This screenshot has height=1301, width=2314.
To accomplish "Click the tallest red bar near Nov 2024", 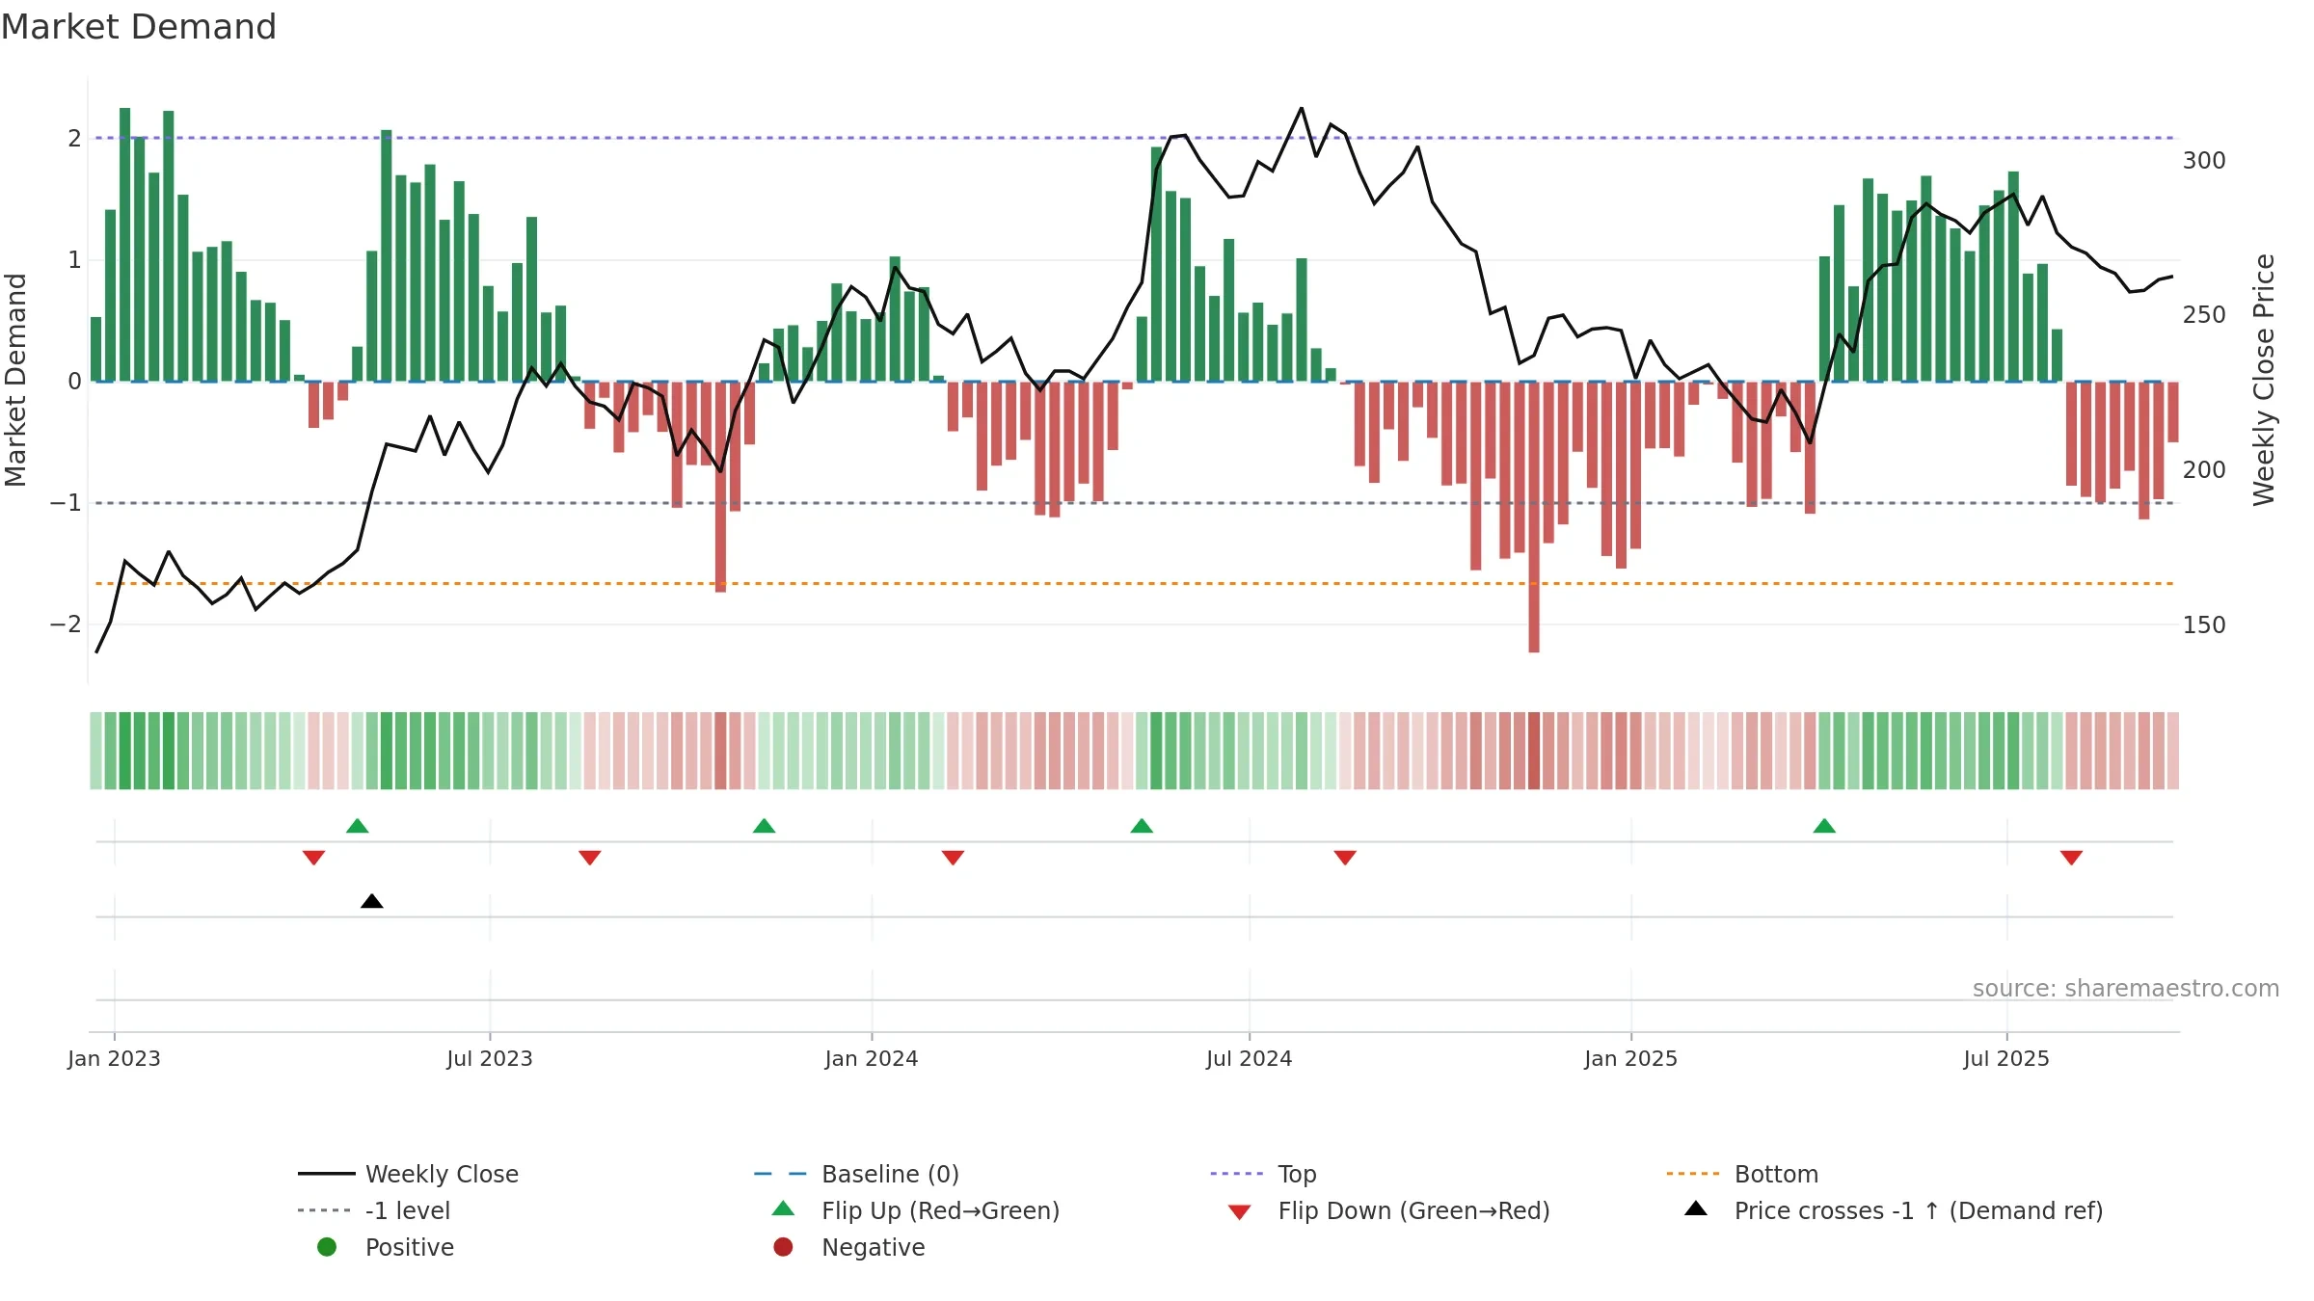I will click(1534, 518).
